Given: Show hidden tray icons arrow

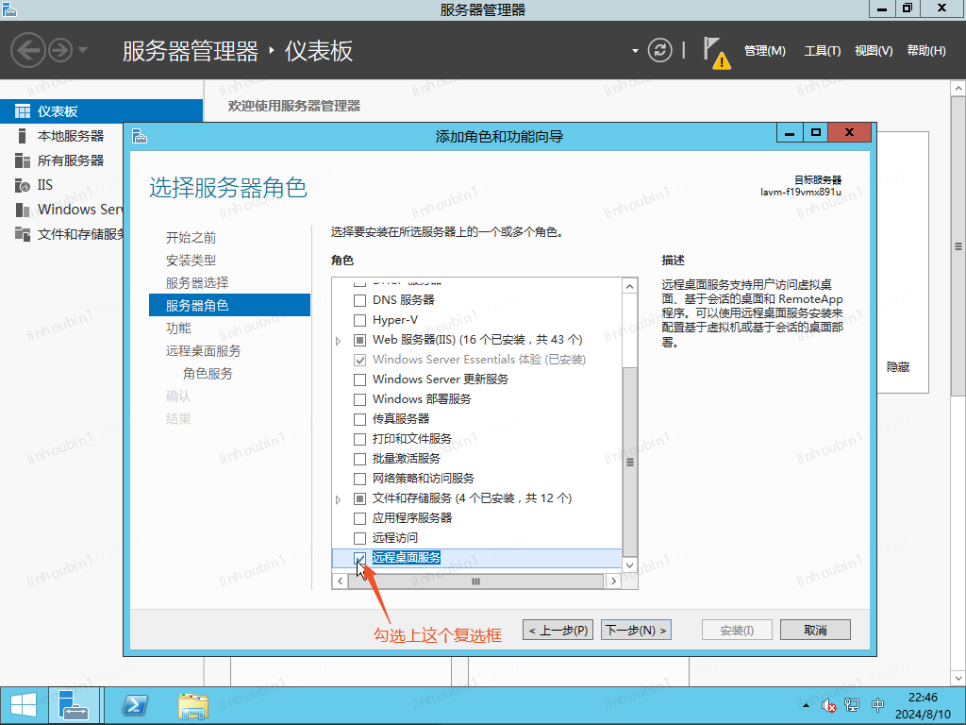Looking at the screenshot, I should (806, 704).
